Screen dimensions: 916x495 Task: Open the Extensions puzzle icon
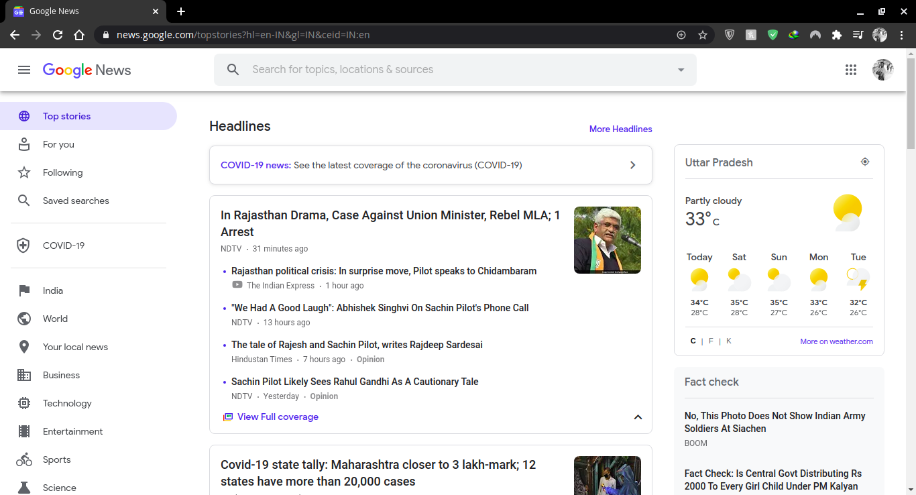coord(837,35)
